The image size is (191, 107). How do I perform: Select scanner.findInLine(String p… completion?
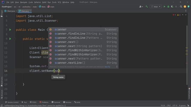coord(83,34)
